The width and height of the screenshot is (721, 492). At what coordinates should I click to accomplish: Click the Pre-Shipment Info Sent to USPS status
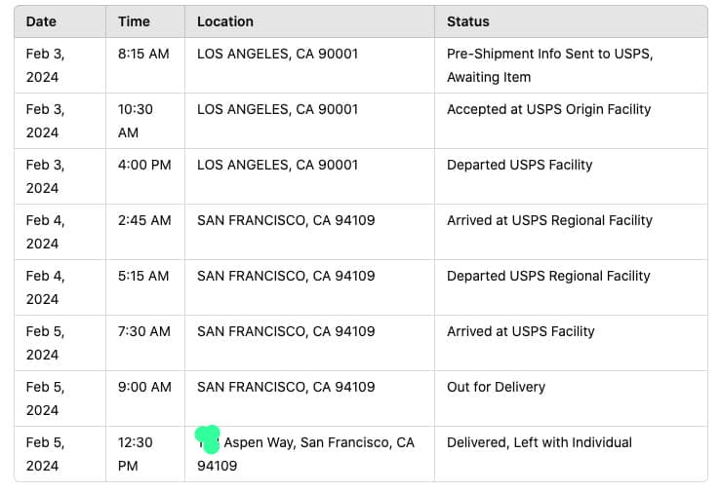point(549,65)
